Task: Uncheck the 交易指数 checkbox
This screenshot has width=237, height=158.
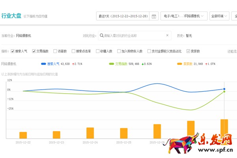Action: coord(34,51)
